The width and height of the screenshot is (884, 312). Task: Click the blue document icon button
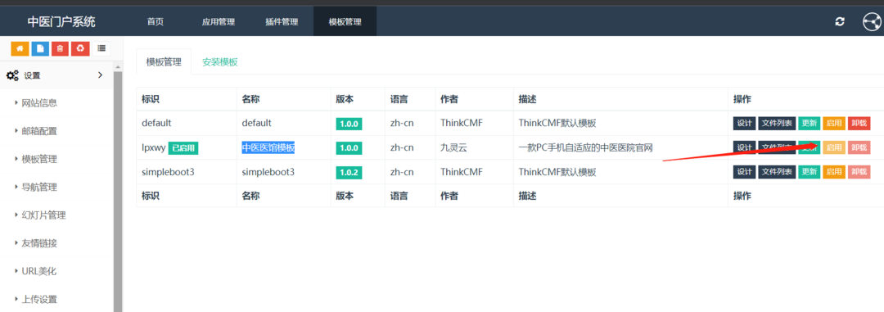pyautogui.click(x=40, y=49)
